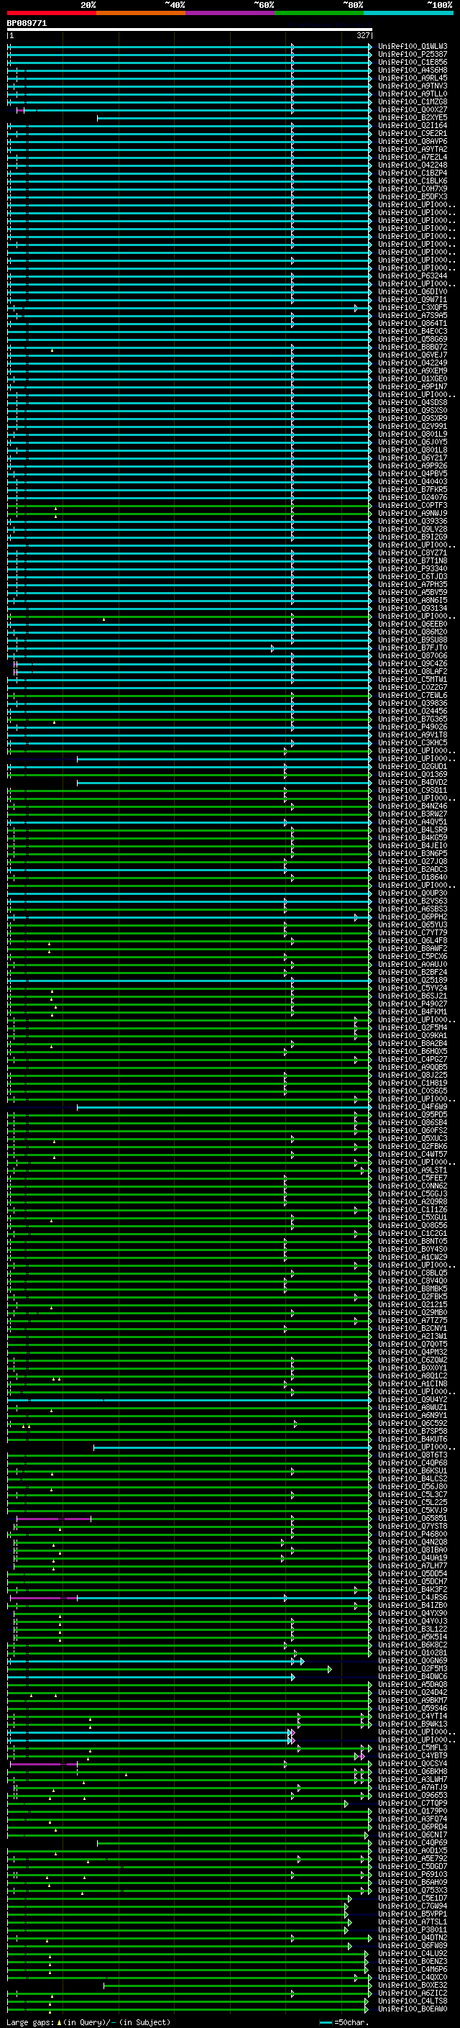Open hit UniRef100_A9RL45
The image size is (460, 2028).
point(412,78)
